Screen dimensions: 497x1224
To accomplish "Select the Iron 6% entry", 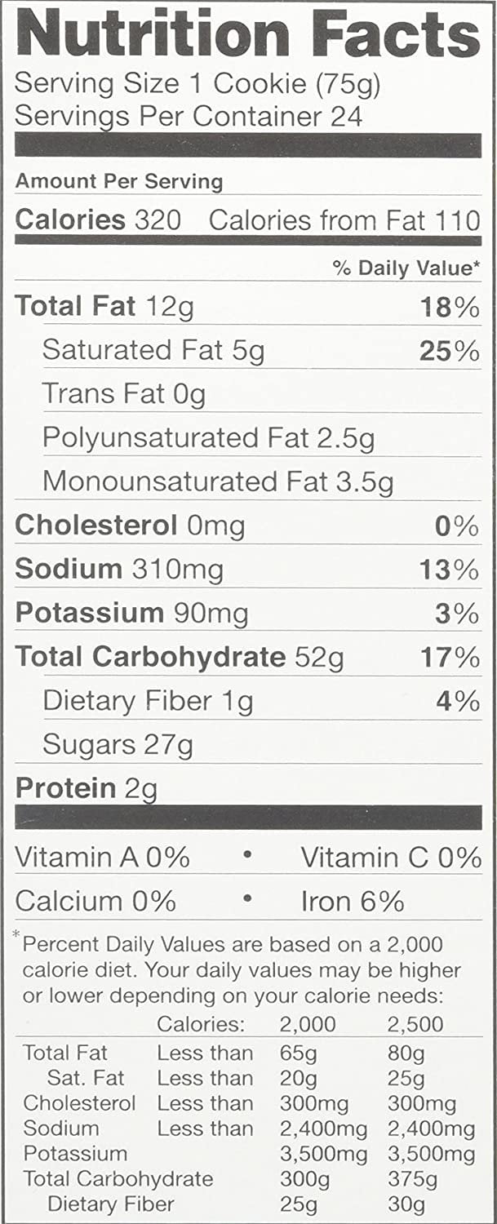I will point(353,901).
